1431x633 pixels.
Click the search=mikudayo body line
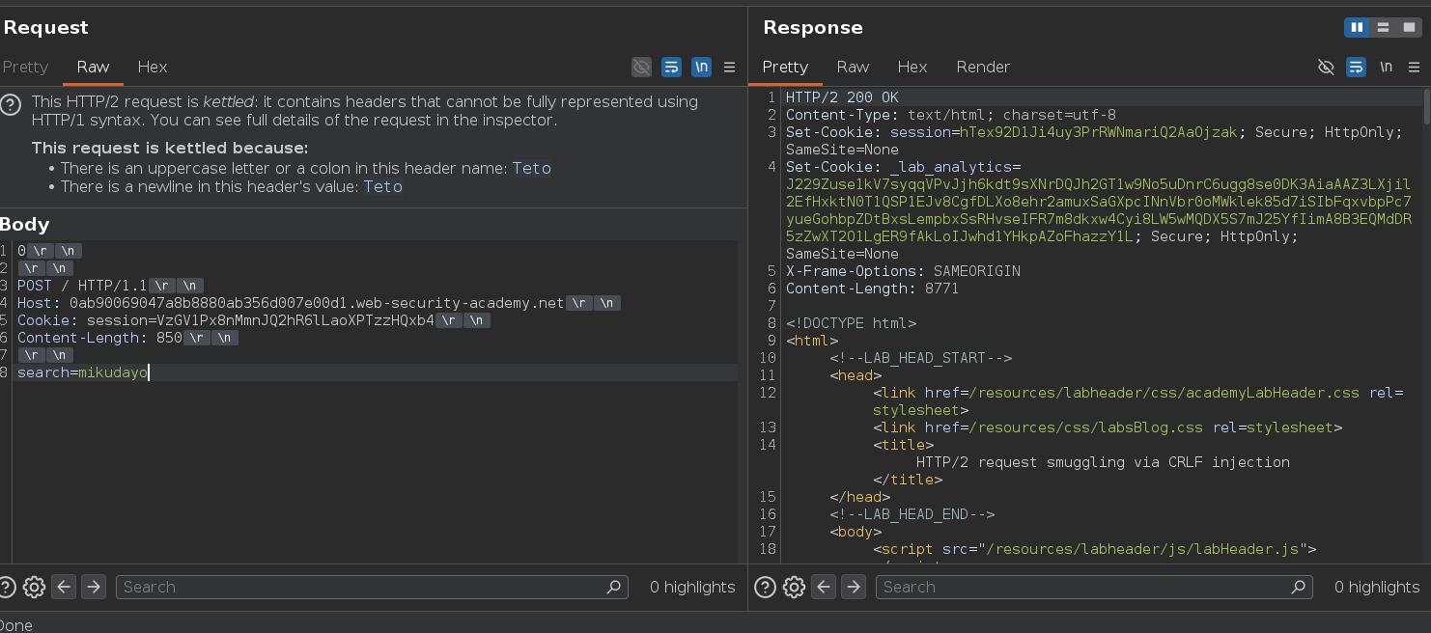pyautogui.click(x=83, y=372)
